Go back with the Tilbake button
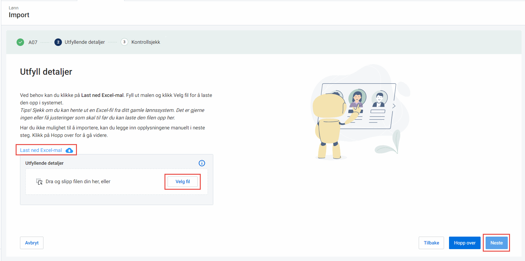 [431, 243]
